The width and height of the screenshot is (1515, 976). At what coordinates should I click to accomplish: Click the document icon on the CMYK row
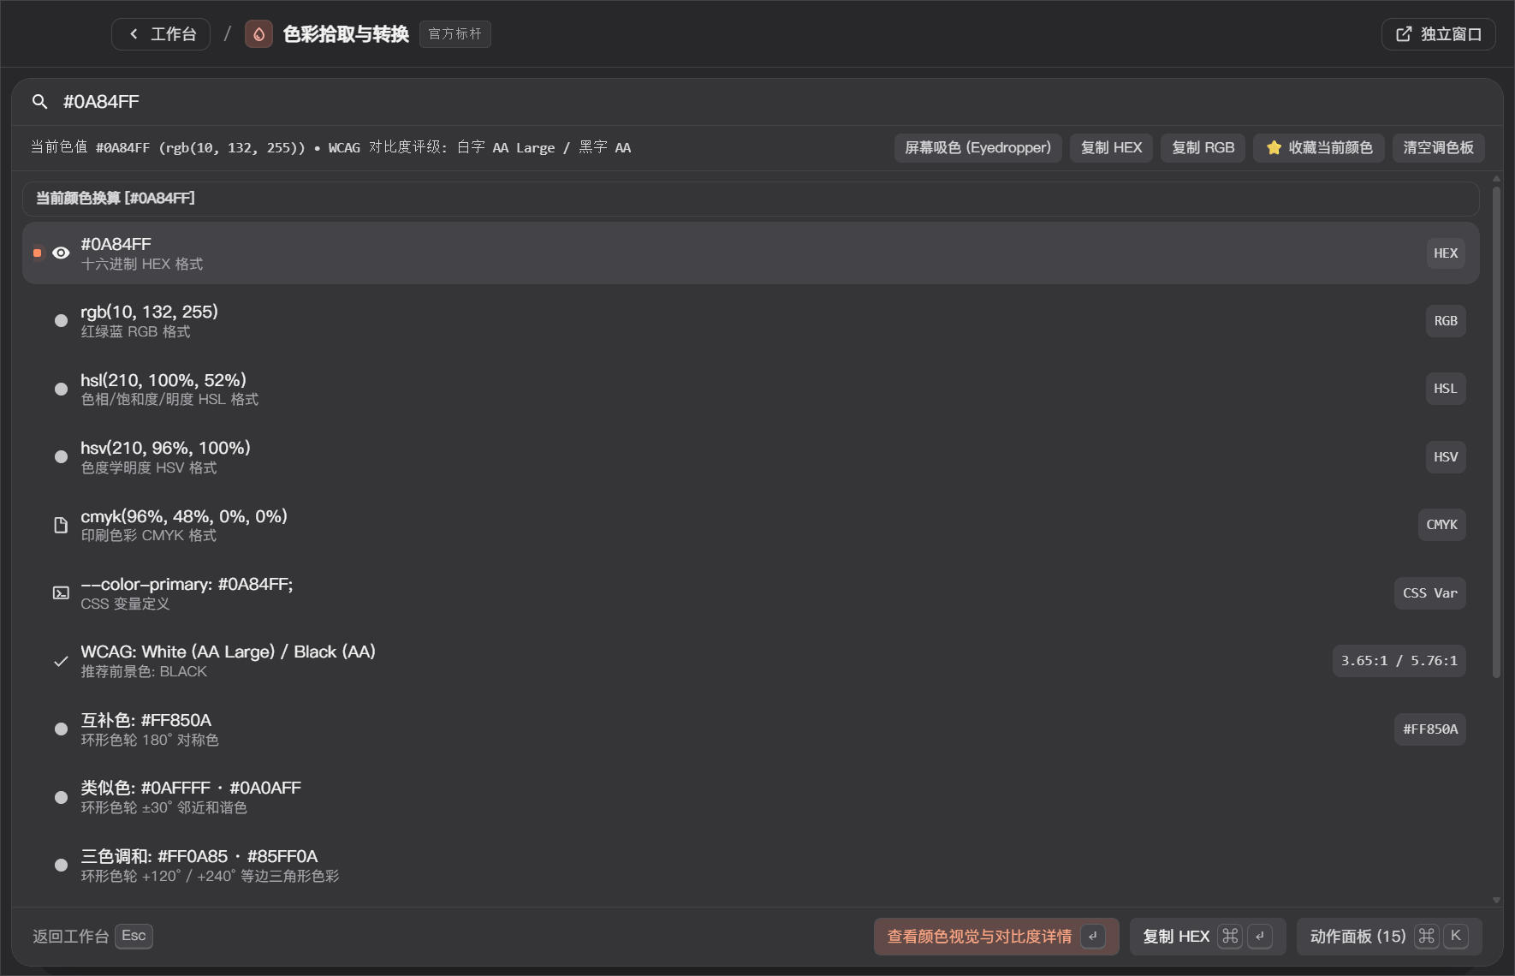click(61, 525)
